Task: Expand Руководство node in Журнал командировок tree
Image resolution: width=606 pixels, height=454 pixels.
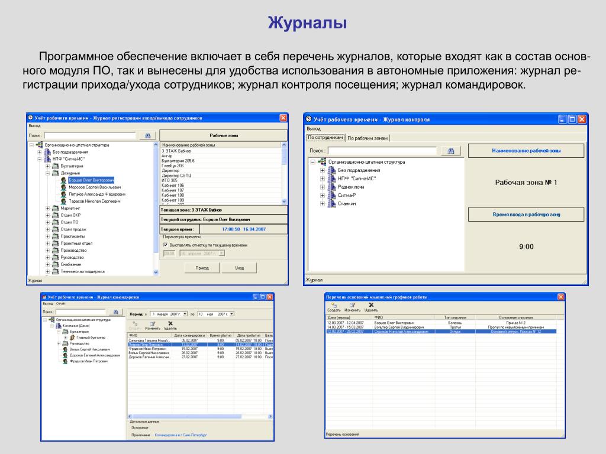Action: pyautogui.click(x=59, y=343)
